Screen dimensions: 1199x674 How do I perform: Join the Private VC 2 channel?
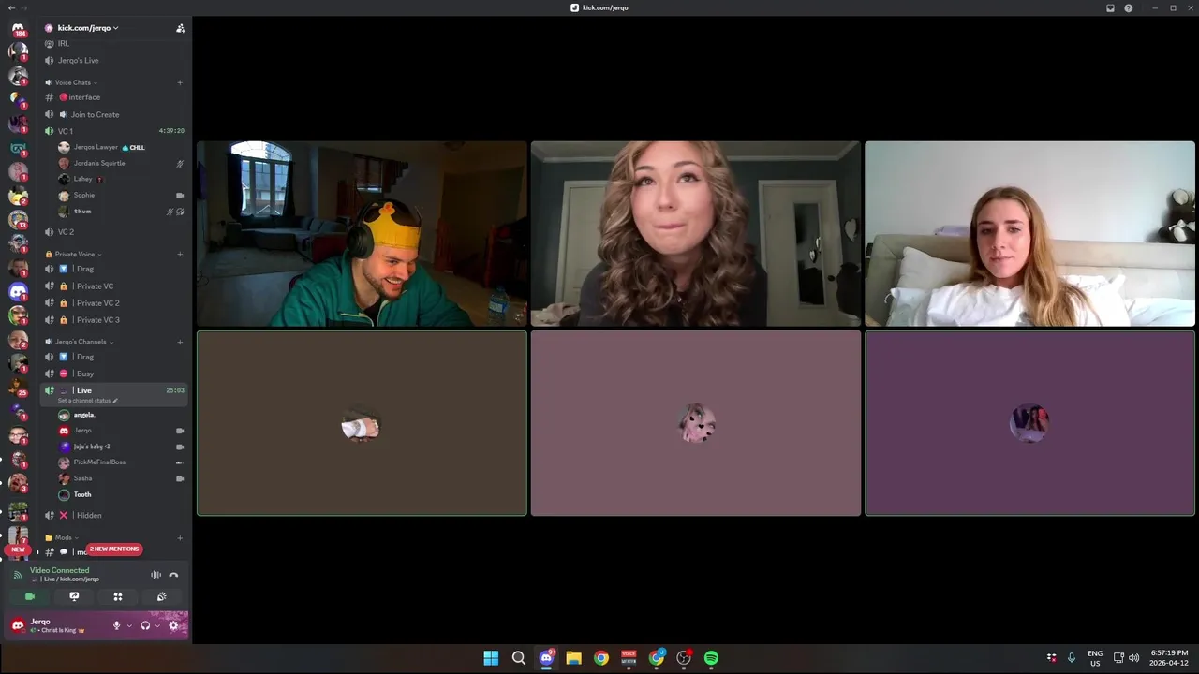[x=114, y=303]
